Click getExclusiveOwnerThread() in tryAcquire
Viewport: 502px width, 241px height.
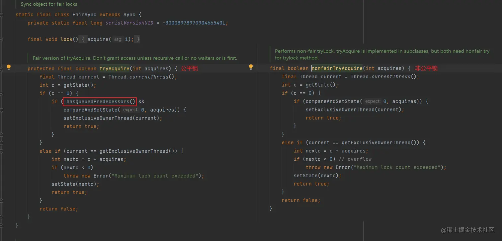pyautogui.click(x=138, y=151)
